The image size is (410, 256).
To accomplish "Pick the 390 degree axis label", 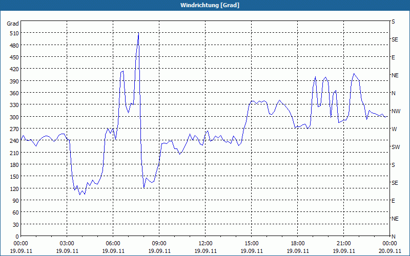I will tap(14, 81).
